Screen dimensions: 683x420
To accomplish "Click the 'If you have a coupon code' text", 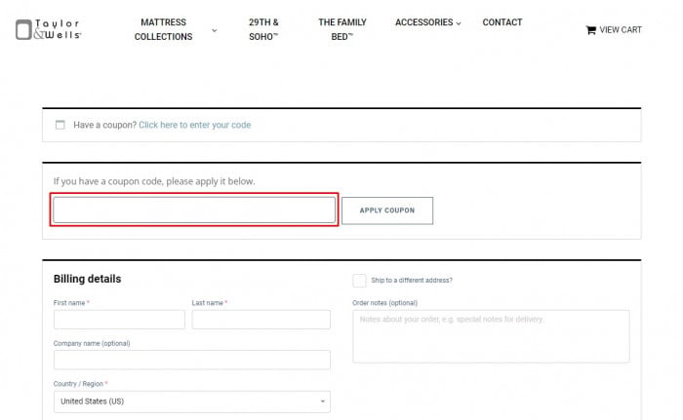I will click(154, 181).
